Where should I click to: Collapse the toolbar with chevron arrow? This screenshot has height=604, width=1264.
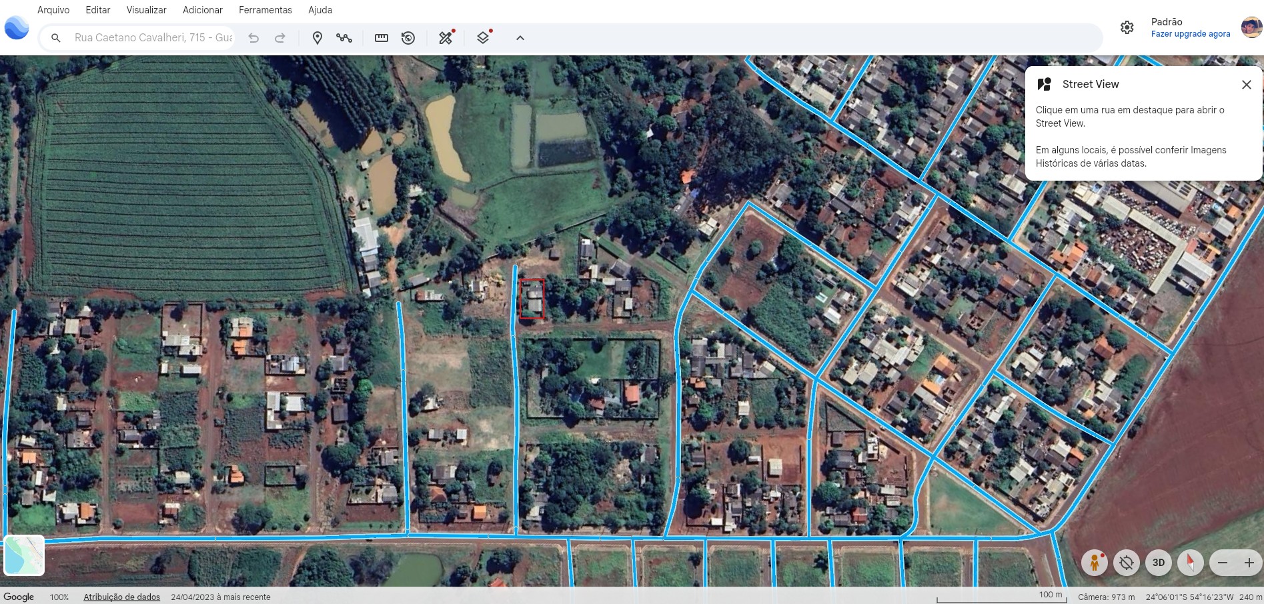[x=520, y=38]
